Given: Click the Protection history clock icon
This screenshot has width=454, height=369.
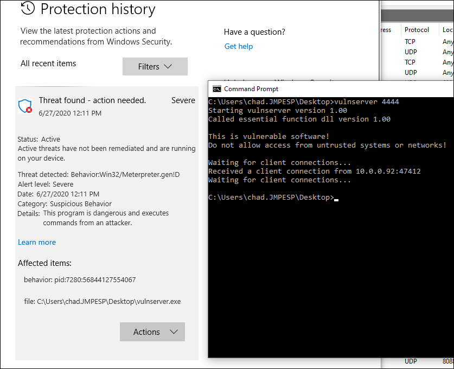Looking at the screenshot, I should (28, 8).
